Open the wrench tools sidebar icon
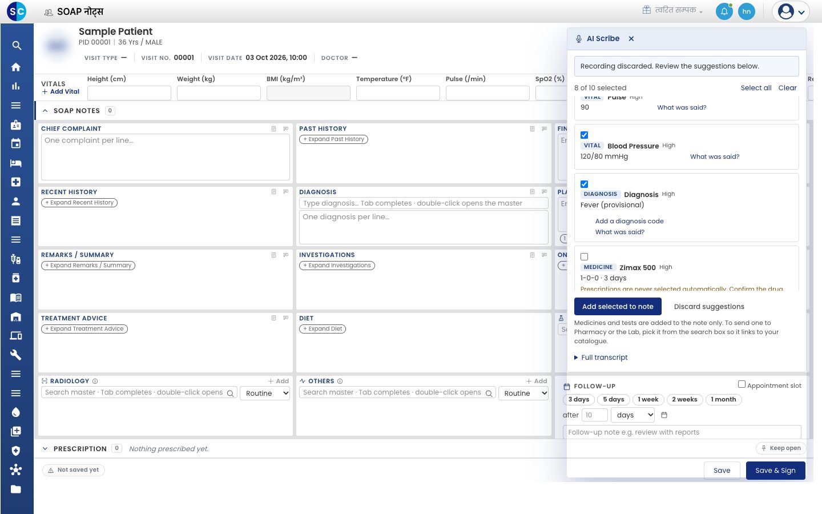 (16, 355)
